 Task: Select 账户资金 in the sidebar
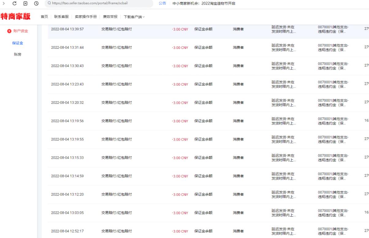20,31
